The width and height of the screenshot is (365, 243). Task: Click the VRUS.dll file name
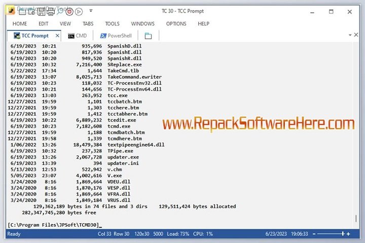pyautogui.click(x=119, y=200)
